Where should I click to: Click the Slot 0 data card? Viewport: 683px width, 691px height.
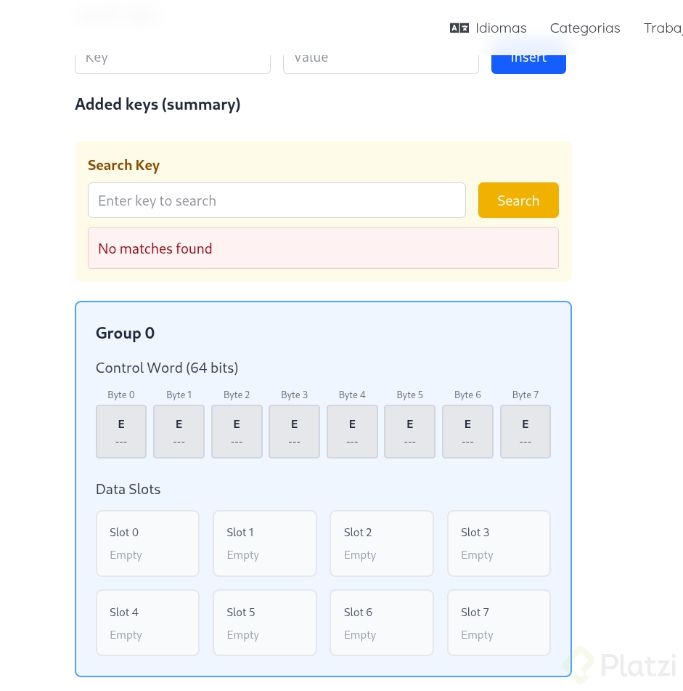(147, 543)
